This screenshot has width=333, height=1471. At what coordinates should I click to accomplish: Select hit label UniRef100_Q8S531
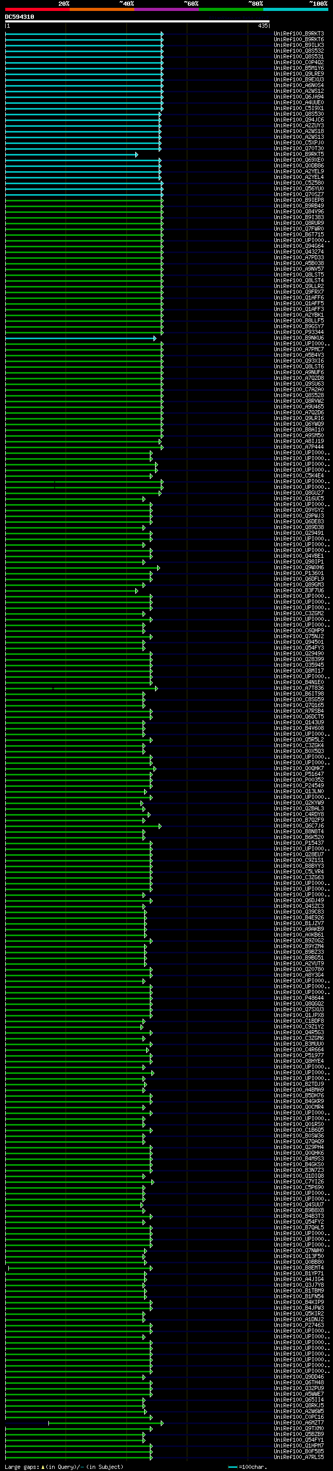298,56
